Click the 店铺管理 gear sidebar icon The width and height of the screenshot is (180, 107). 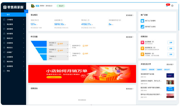(x=4, y=57)
